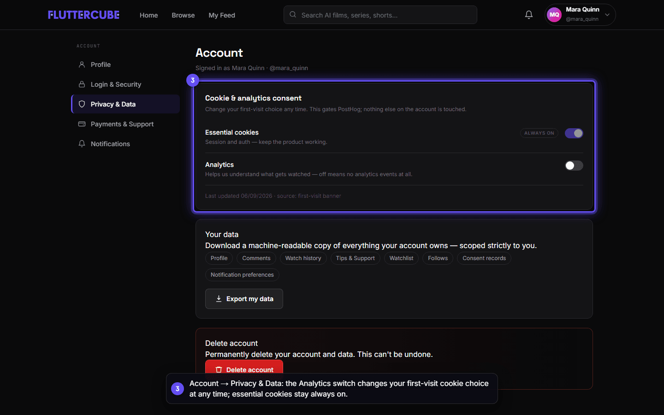The width and height of the screenshot is (664, 415).
Task: Click the Notification preferences chip
Action: (x=242, y=275)
